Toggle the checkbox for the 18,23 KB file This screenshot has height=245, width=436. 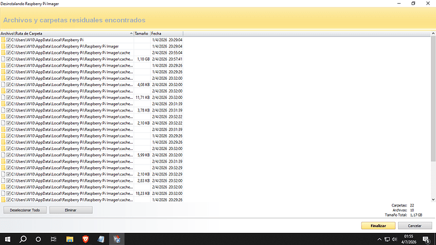click(x=9, y=194)
